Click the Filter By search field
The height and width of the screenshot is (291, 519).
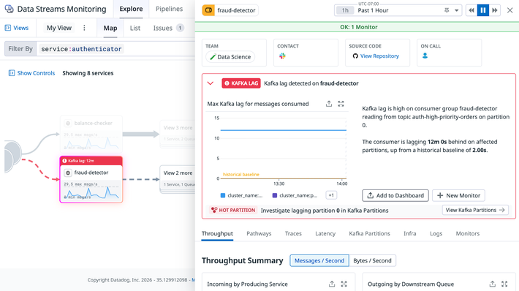click(x=115, y=49)
